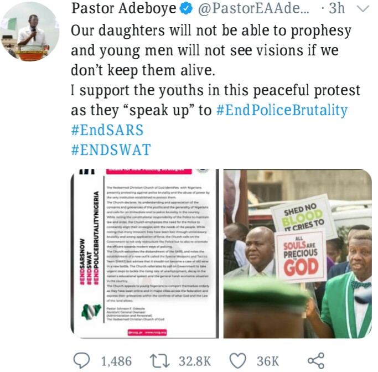
Task: Open Pastor Adeboye profile picture
Action: (x=30, y=32)
